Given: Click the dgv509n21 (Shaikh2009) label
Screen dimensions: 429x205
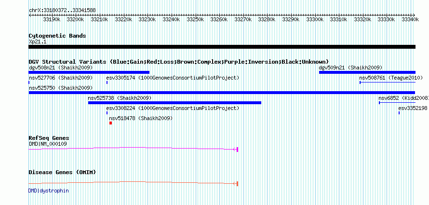Looking at the screenshot, I should click(351, 68).
